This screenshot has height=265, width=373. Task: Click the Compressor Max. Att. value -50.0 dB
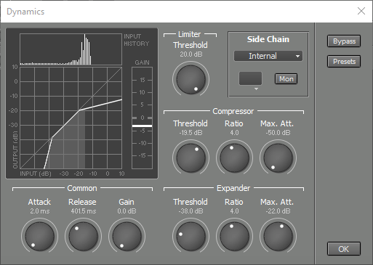(x=278, y=133)
